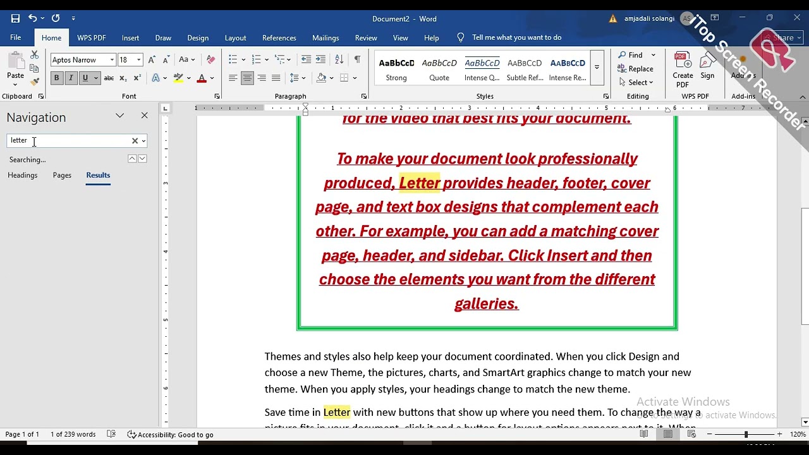Click the numbered list icon
The height and width of the screenshot is (455, 809).
pyautogui.click(x=256, y=59)
